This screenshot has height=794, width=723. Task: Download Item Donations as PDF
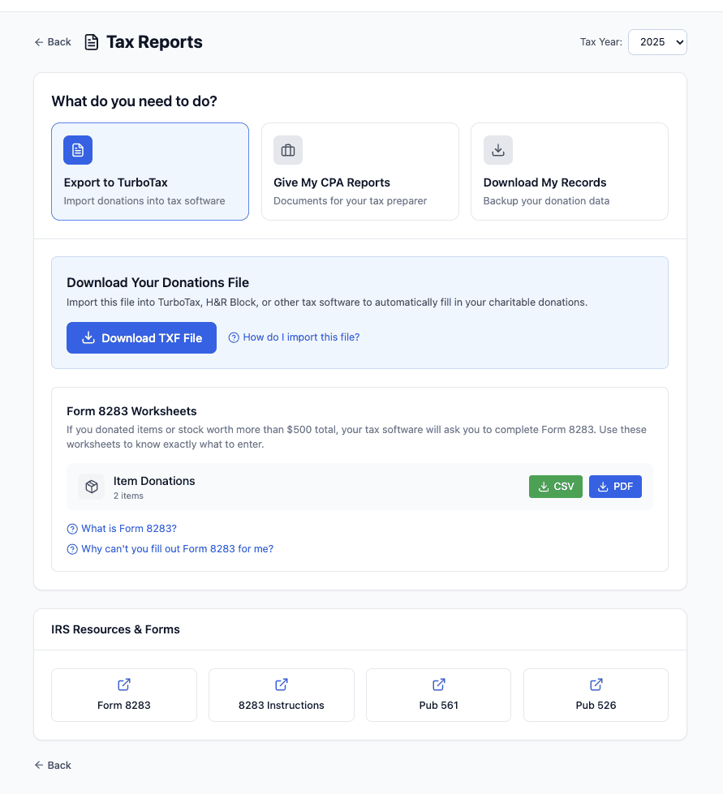(615, 487)
